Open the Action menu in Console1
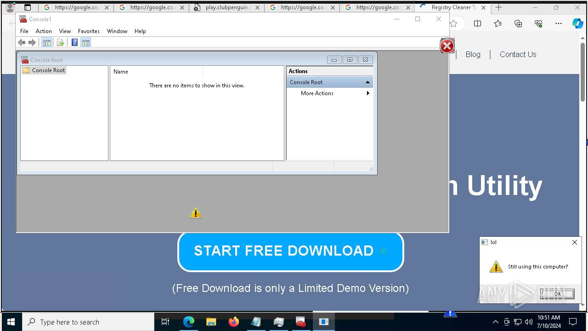The width and height of the screenshot is (588, 331). (x=44, y=31)
